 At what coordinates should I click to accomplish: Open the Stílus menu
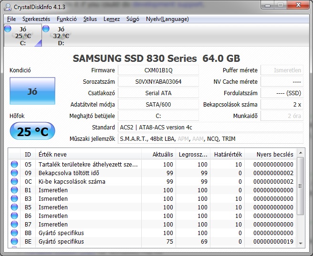(x=90, y=19)
